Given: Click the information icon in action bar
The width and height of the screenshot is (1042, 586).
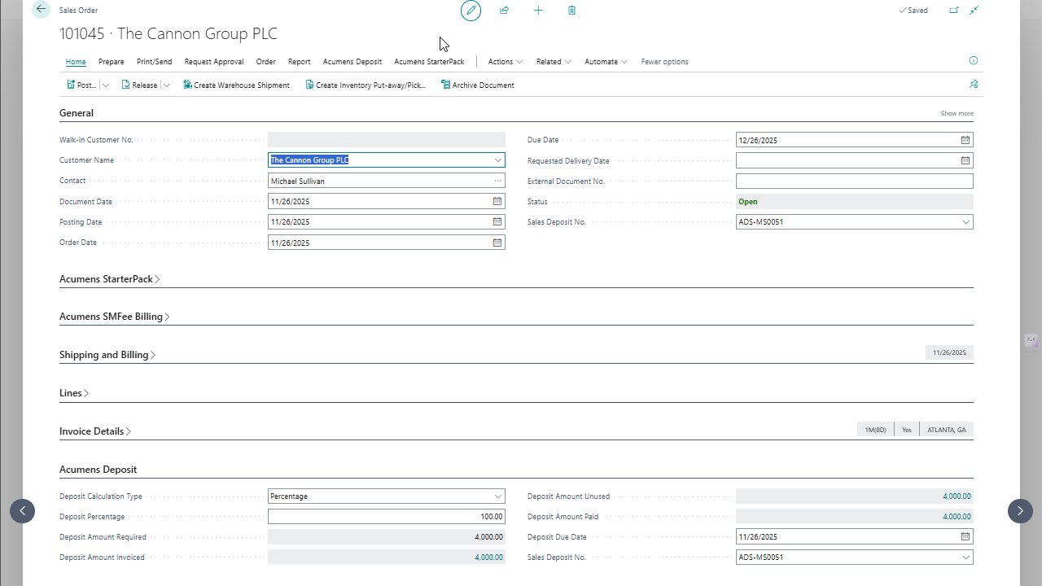Looking at the screenshot, I should point(974,61).
